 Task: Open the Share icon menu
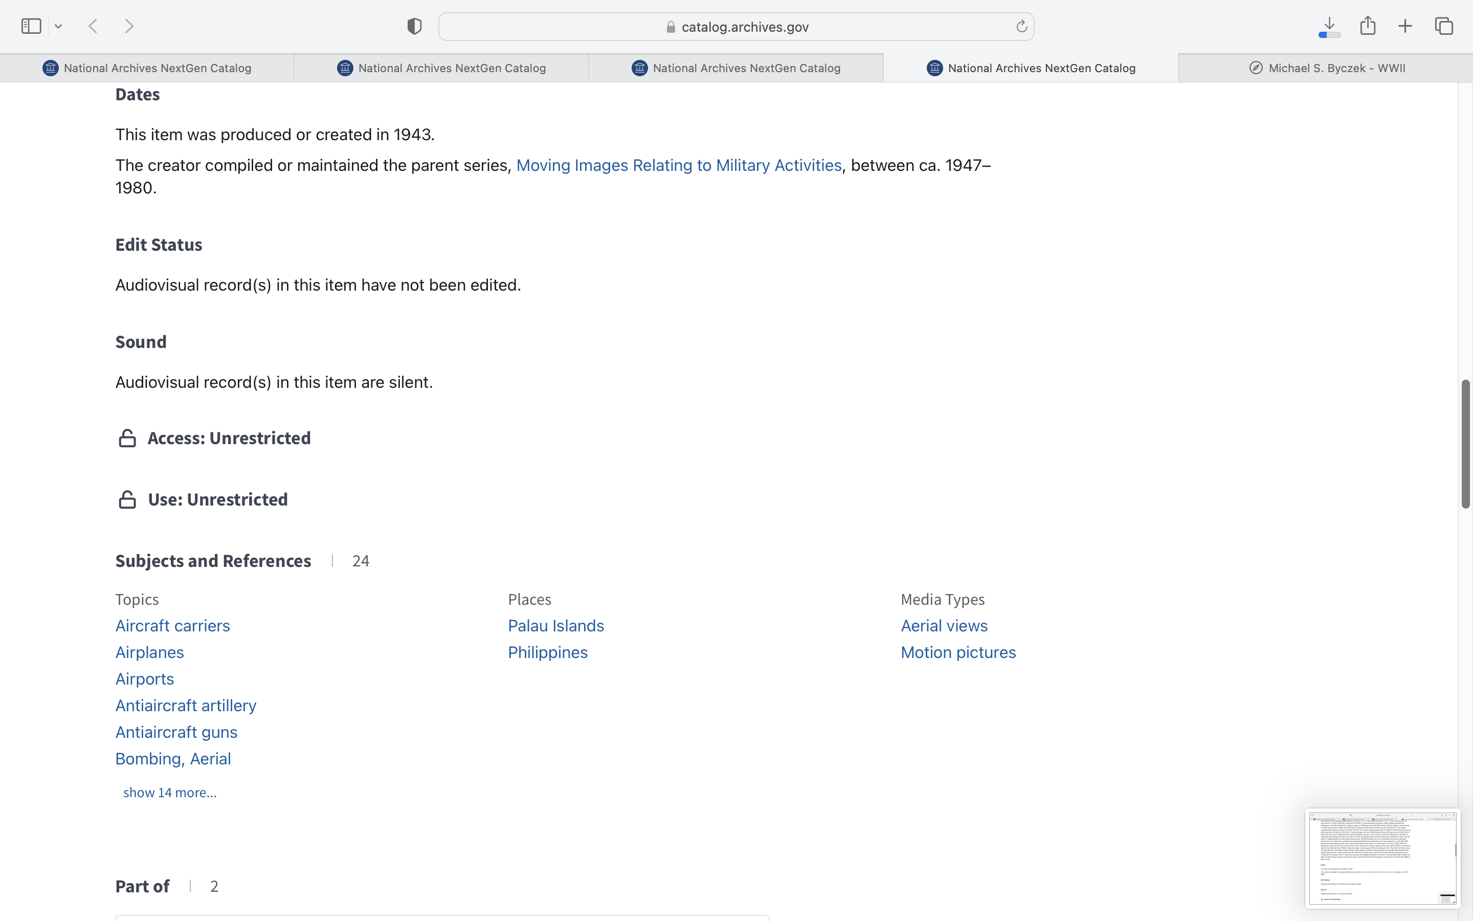[x=1368, y=26]
